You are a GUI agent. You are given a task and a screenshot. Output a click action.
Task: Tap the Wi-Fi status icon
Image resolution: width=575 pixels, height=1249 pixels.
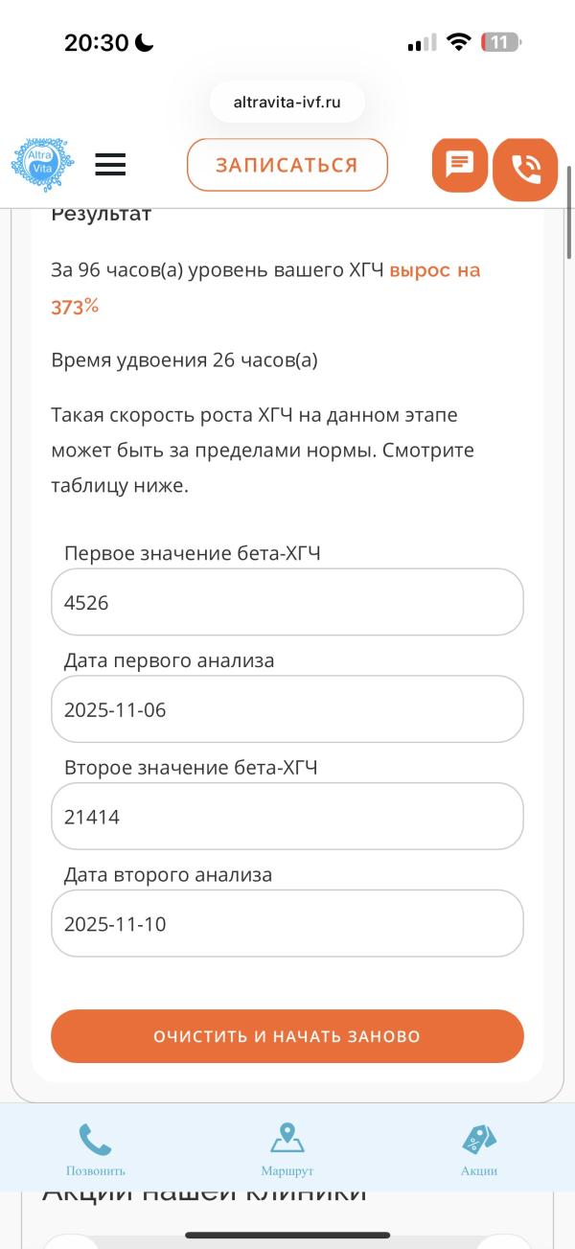coord(459,42)
